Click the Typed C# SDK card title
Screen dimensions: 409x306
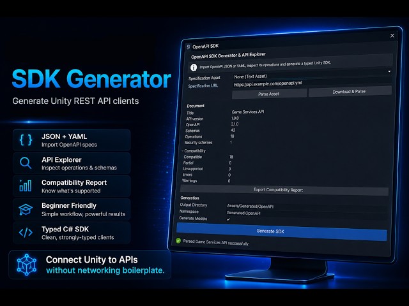65,229
